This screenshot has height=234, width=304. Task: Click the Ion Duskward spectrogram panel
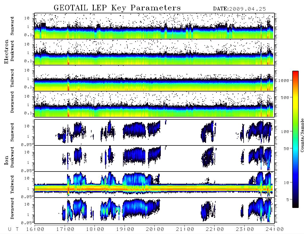click(x=154, y=158)
